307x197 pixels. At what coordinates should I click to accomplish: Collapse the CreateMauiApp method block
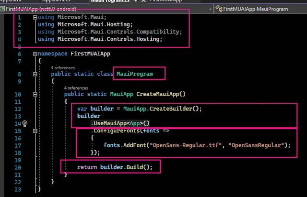point(35,95)
